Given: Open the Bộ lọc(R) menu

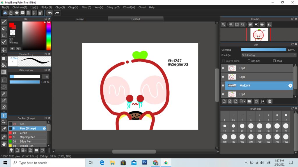Looking at the screenshot, I should coord(47,7).
